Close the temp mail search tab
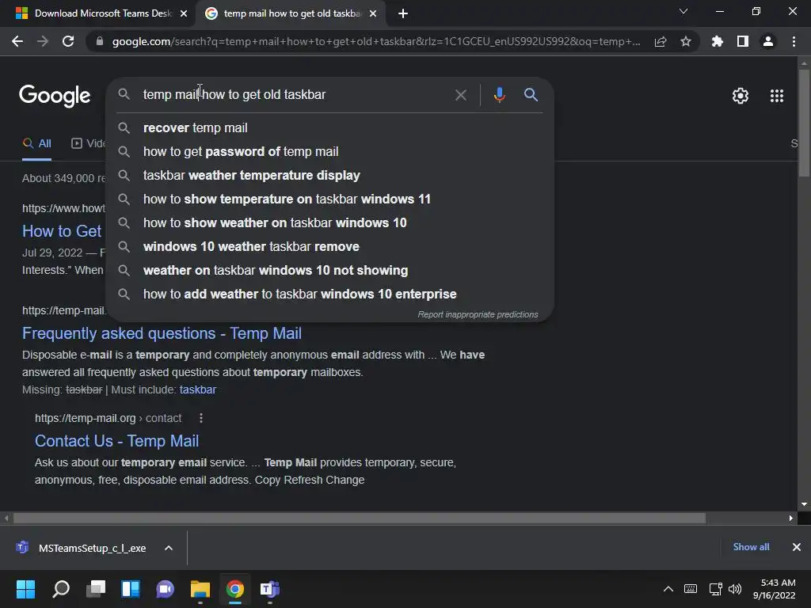811x608 pixels. point(373,13)
